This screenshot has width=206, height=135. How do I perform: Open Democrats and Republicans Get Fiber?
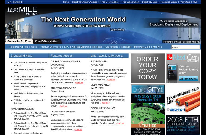(29, 71)
